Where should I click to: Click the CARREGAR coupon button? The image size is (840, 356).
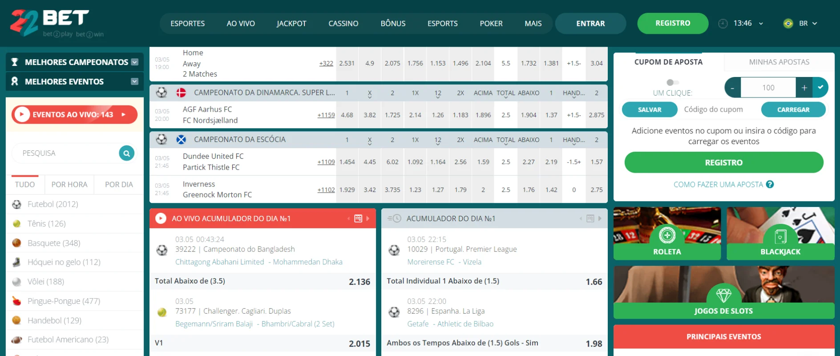[x=793, y=109]
